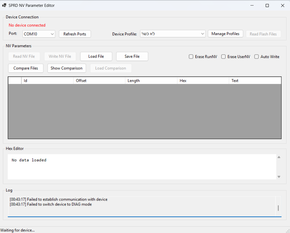Viewport: 290px width, 233px height.
Task: Sort by the Id column header
Action: click(47, 81)
